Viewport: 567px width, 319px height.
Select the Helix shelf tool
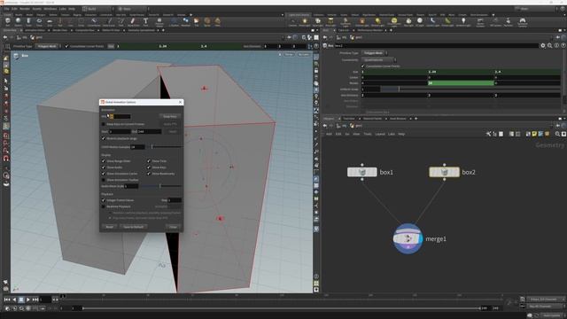point(218,22)
